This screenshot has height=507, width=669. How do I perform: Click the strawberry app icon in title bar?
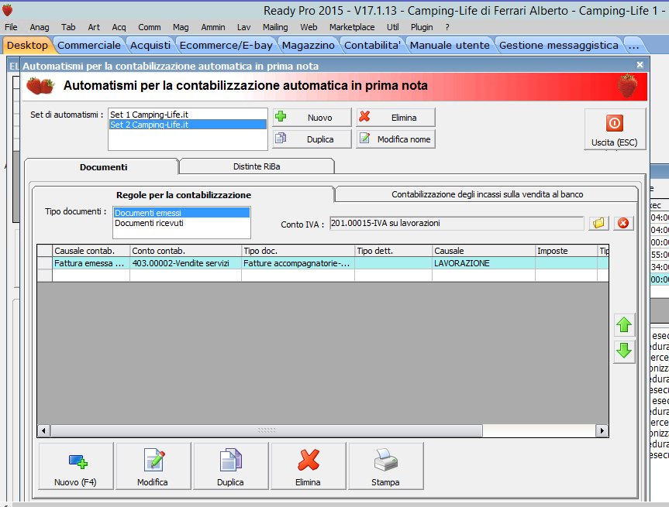coord(7,10)
